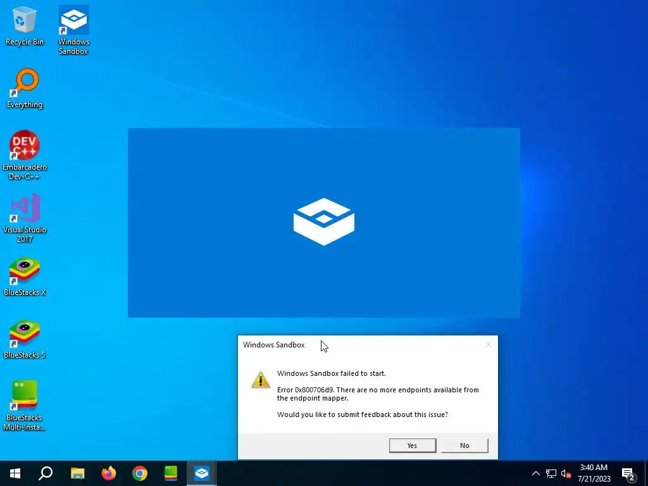Select the Everything search desktop shortcut
The width and height of the screenshot is (648, 486).
(x=25, y=89)
